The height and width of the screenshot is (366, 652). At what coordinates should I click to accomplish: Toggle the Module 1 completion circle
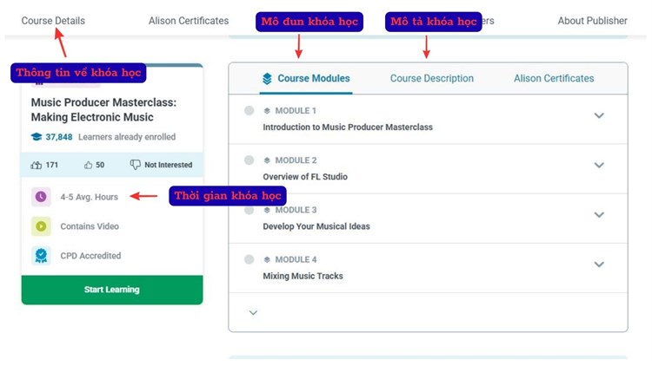point(249,111)
